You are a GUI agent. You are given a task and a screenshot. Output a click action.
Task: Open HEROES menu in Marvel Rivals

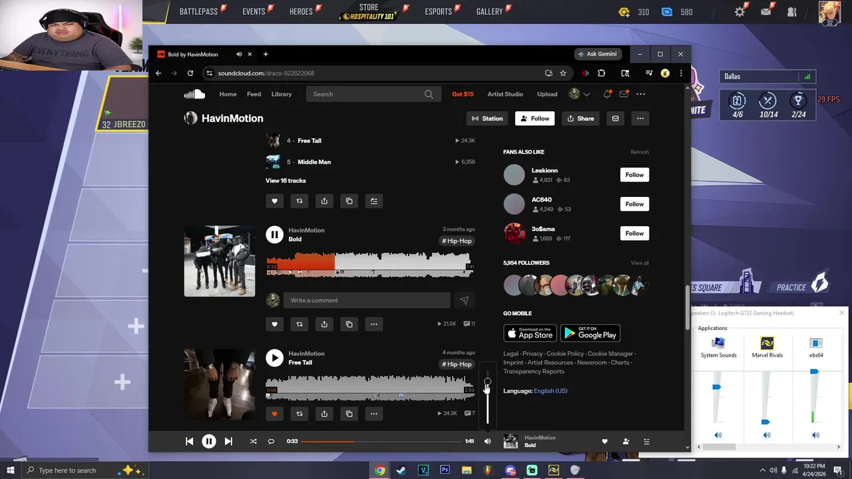click(301, 11)
